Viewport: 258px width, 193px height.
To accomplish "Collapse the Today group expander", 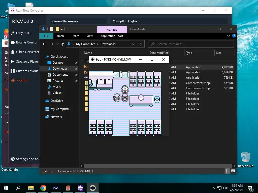I will 82,60.
